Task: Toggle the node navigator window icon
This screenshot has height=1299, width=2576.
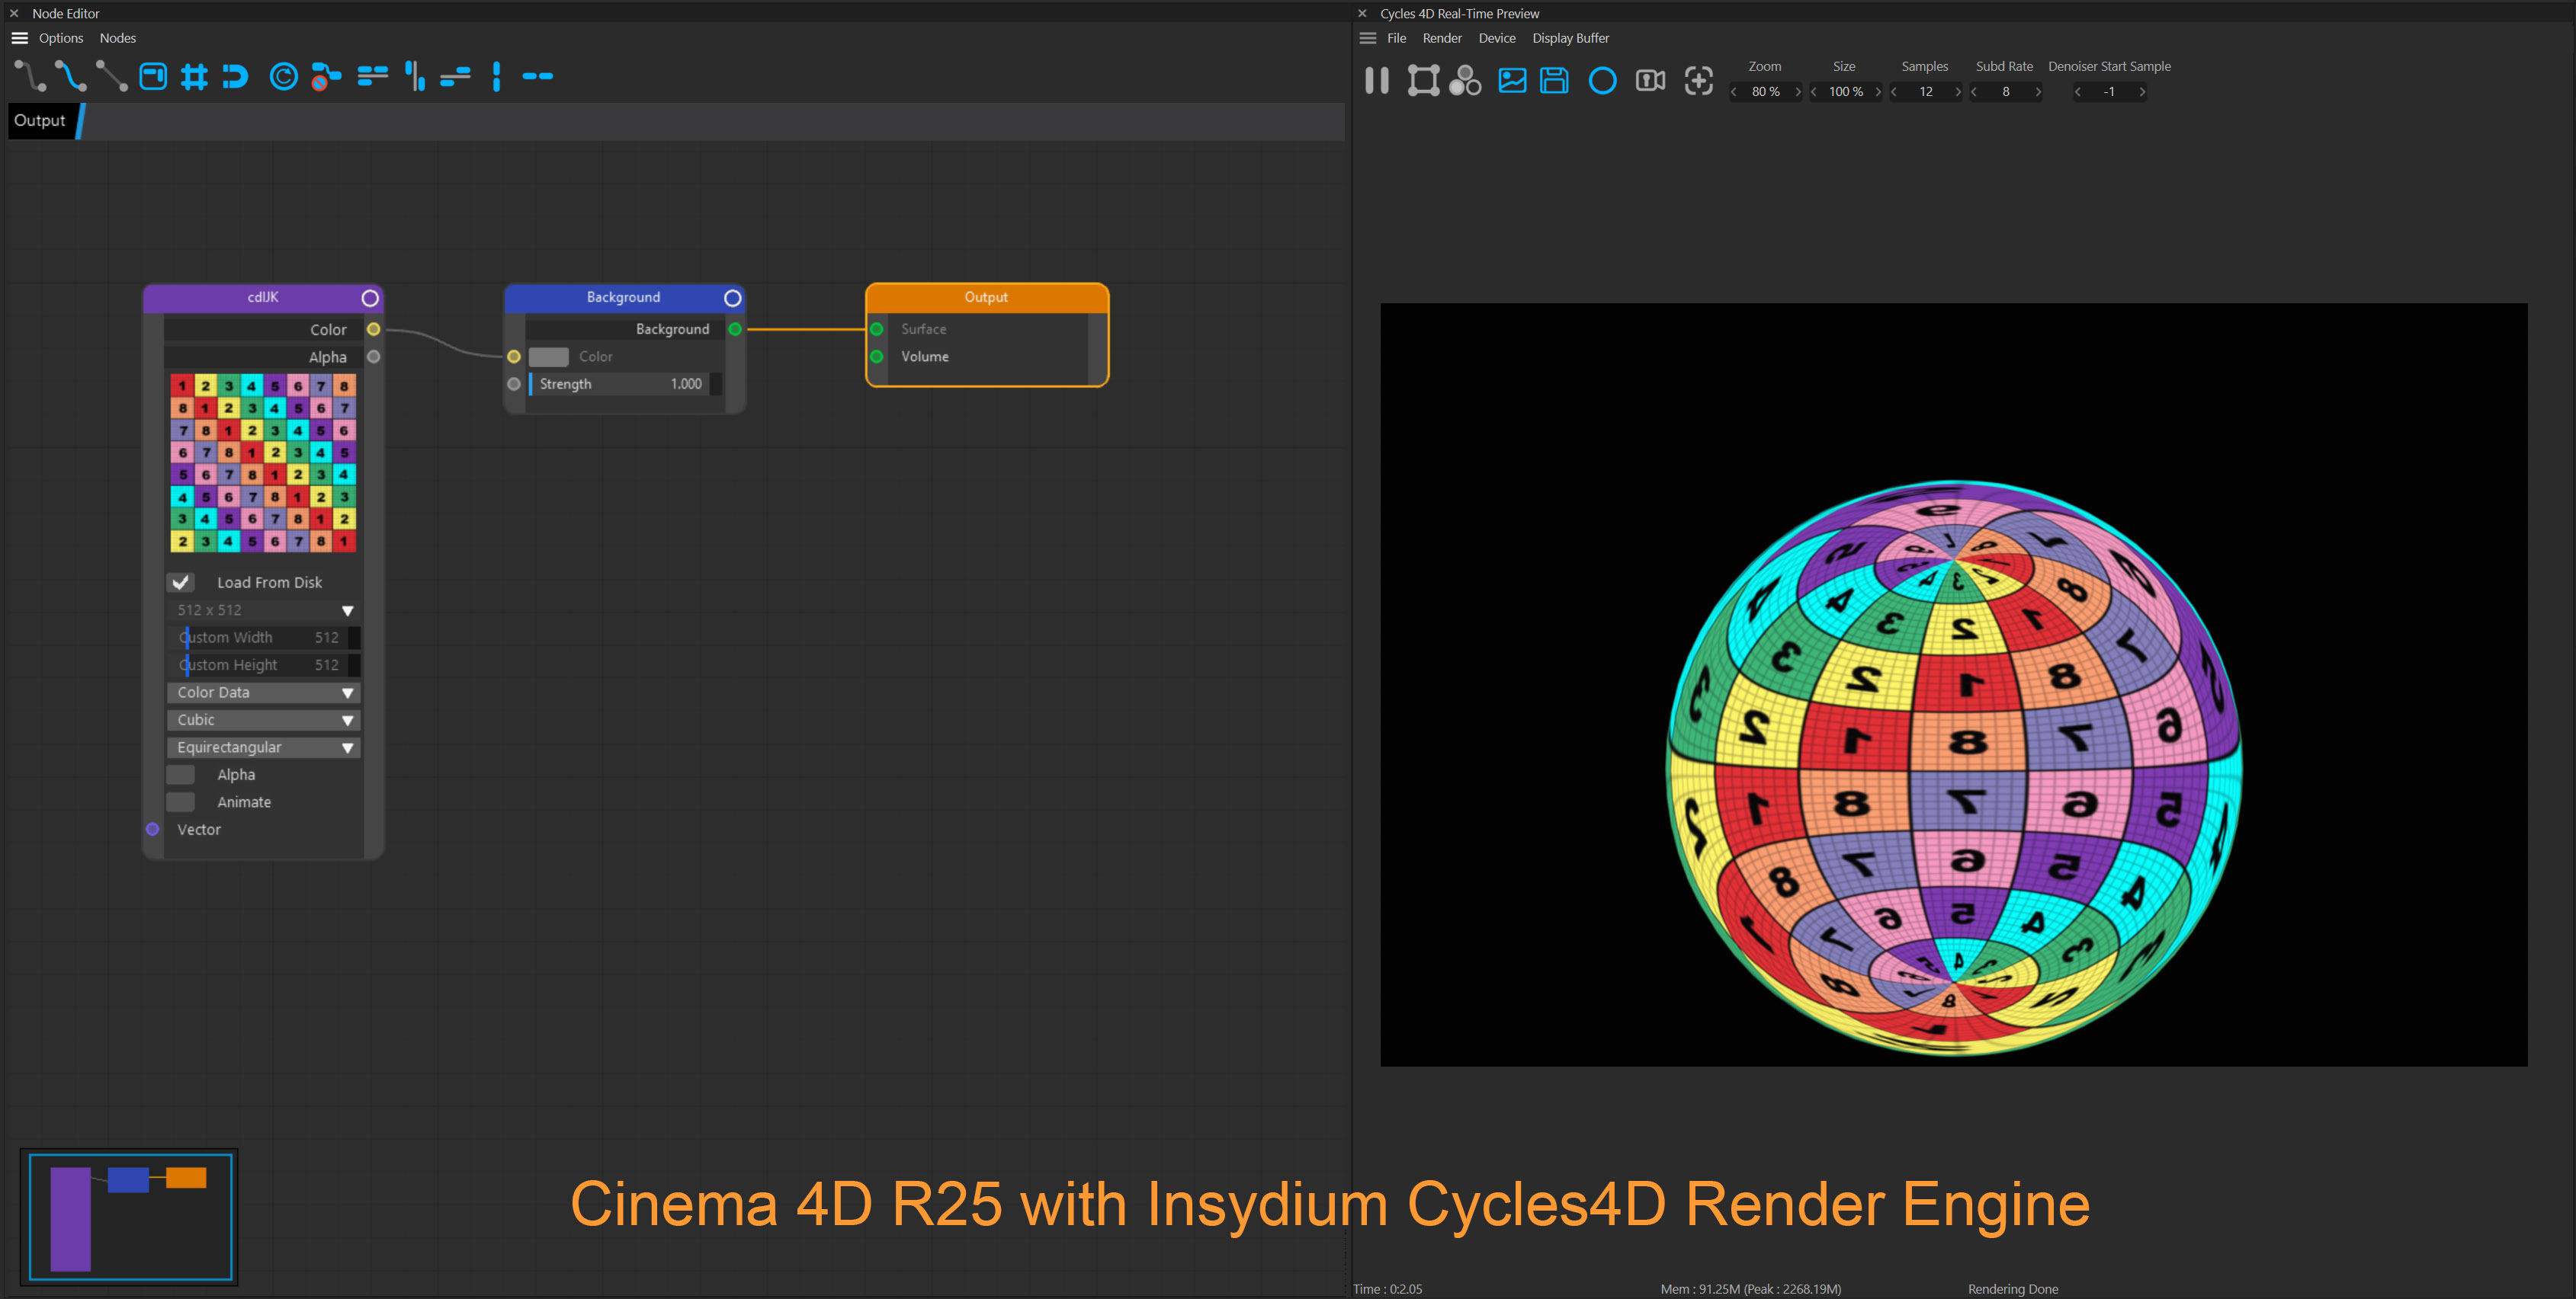Action: 153,76
